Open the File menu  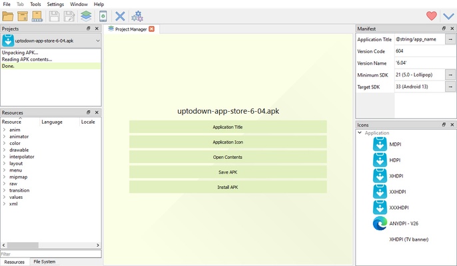click(7, 4)
